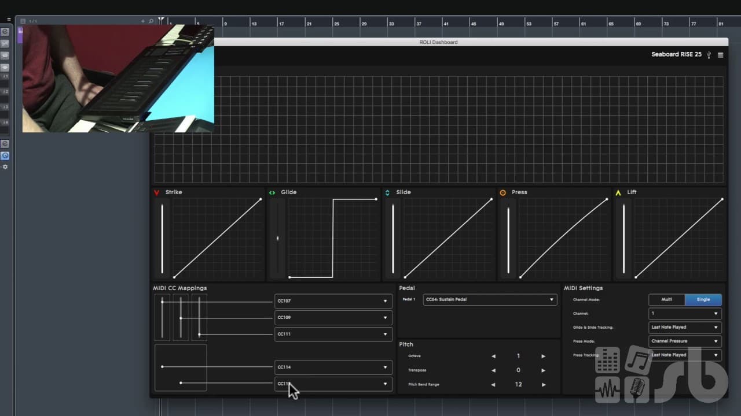The image size is (741, 416).
Task: Click the Seaboard RISE 25 device name
Action: (x=676, y=54)
